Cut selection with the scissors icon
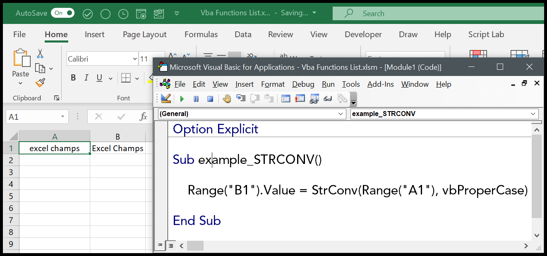 [x=40, y=54]
